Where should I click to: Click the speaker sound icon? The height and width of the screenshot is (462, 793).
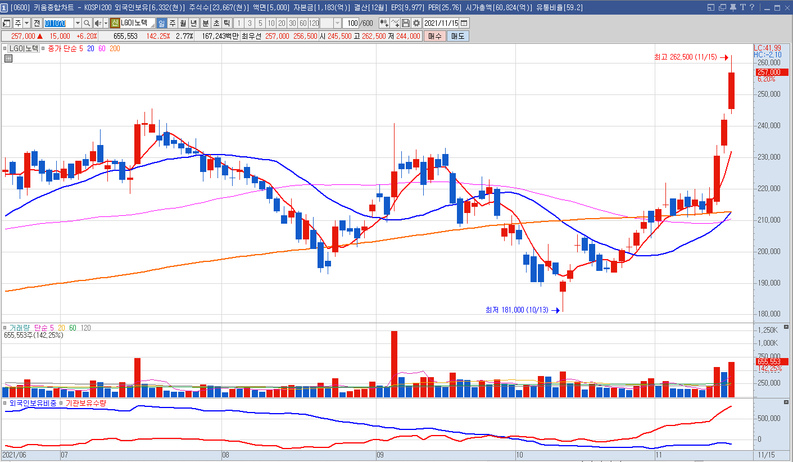tap(98, 23)
